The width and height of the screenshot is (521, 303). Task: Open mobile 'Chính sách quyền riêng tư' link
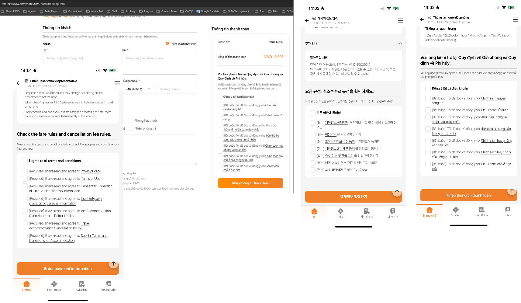469,101
